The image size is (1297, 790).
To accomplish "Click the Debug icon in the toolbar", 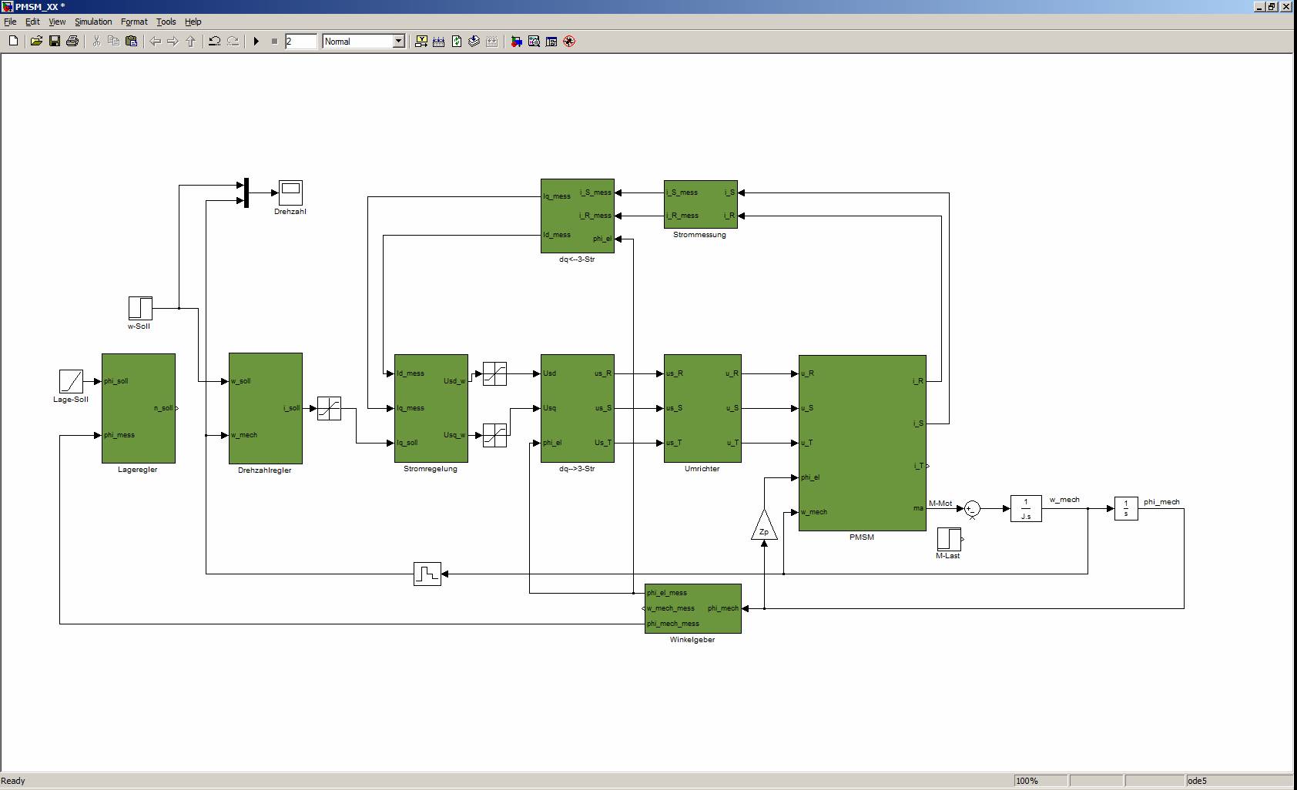I will coord(569,42).
